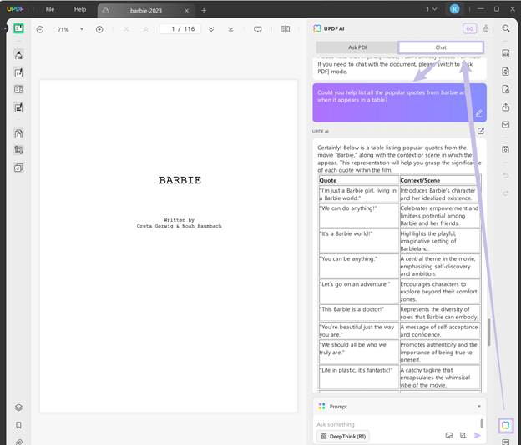Image resolution: width=521 pixels, height=445 pixels.
Task: Open the bookmark panel icon
Action: [18, 425]
